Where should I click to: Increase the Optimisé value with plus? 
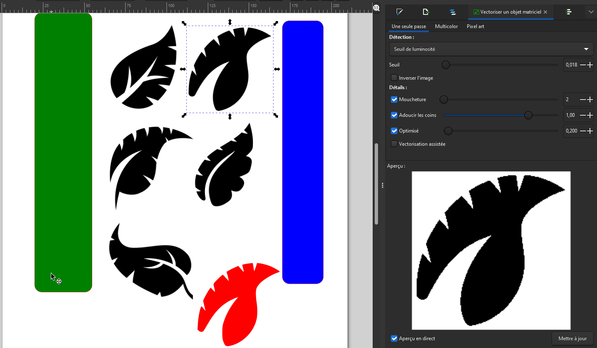[590, 131]
